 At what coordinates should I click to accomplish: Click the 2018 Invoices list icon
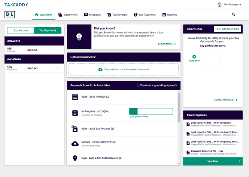(75, 97)
